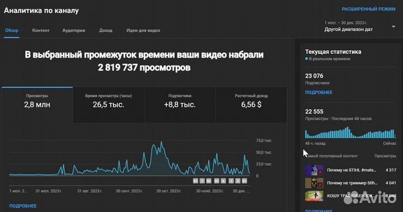Viewport: 403px width, 212px height.
Task: Click the first 9+ publish marker under chart
Action: pyautogui.click(x=195, y=181)
